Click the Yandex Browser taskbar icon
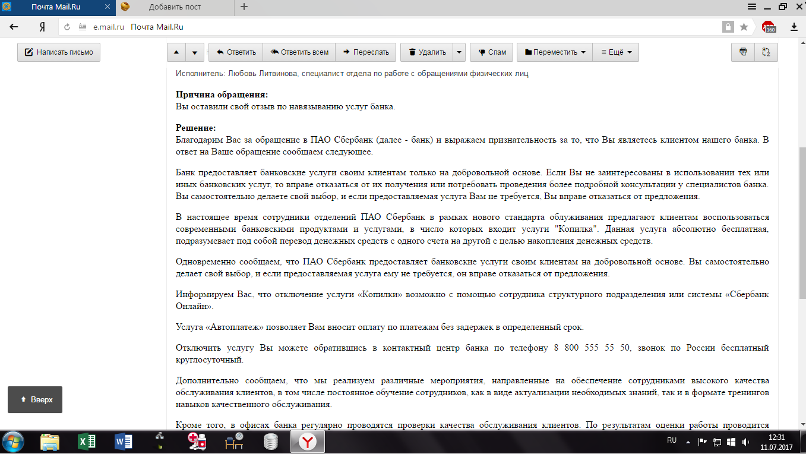The image size is (806, 457). (x=308, y=442)
